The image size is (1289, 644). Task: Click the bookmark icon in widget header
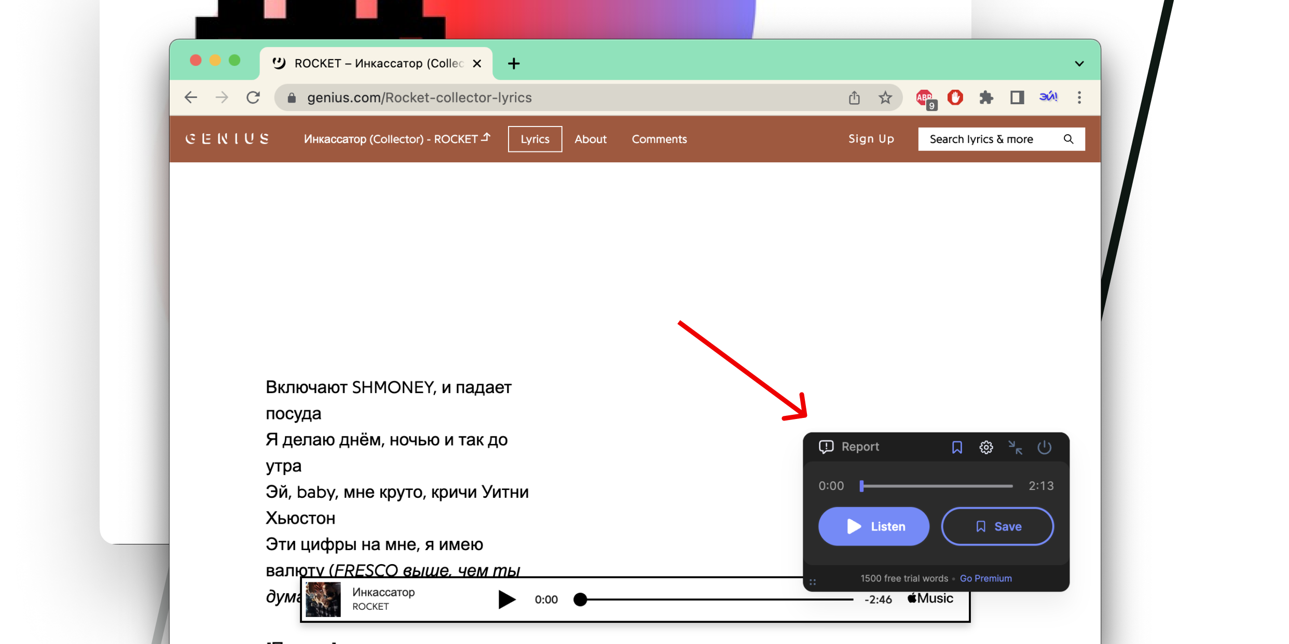click(x=957, y=447)
